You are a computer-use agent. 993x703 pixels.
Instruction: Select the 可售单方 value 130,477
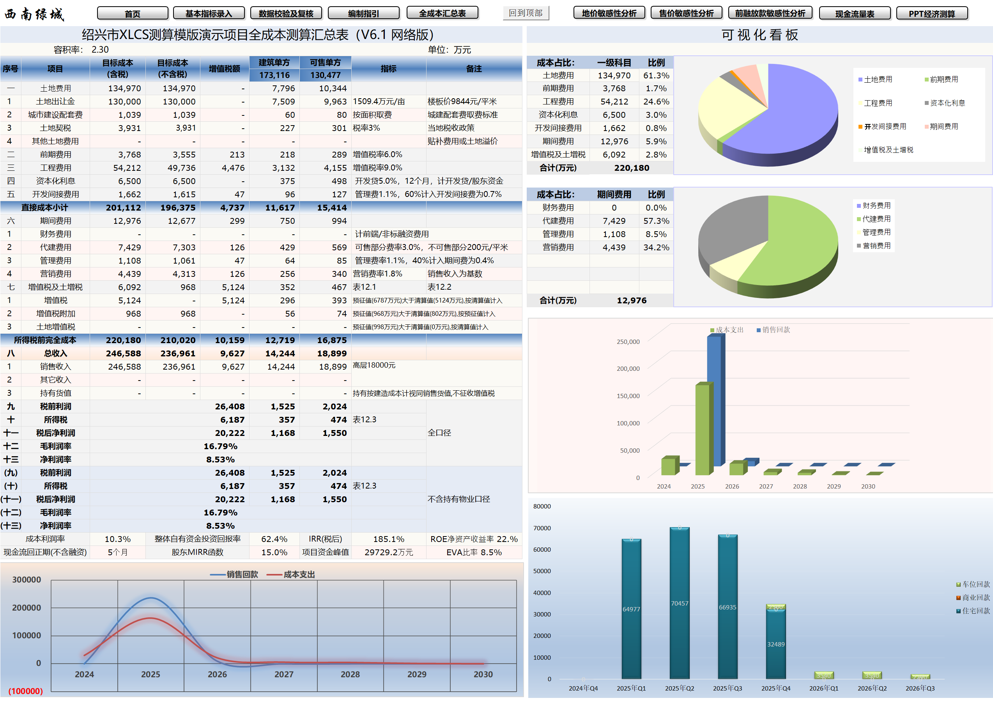pyautogui.click(x=325, y=75)
